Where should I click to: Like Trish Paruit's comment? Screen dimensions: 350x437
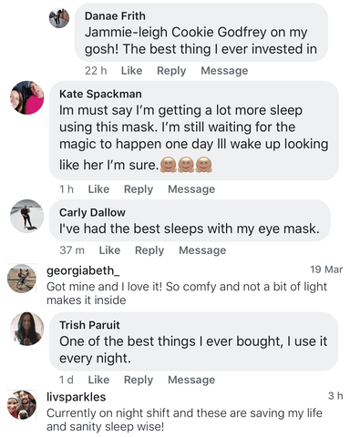pos(98,380)
